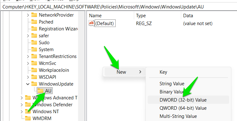Open the New submenu
The image size is (237, 121).
point(124,72)
